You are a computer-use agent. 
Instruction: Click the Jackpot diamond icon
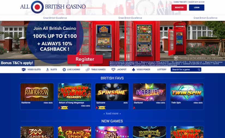[113, 70]
